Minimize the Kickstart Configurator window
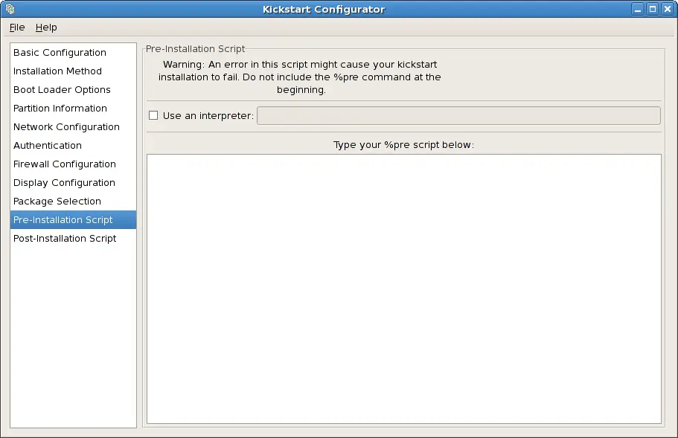The image size is (678, 438). (639, 9)
